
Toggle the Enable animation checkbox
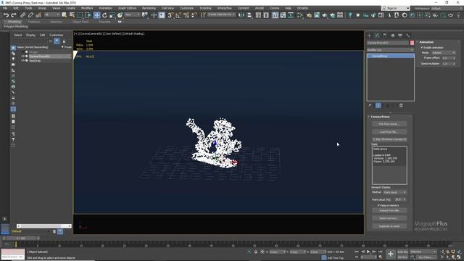click(x=422, y=48)
